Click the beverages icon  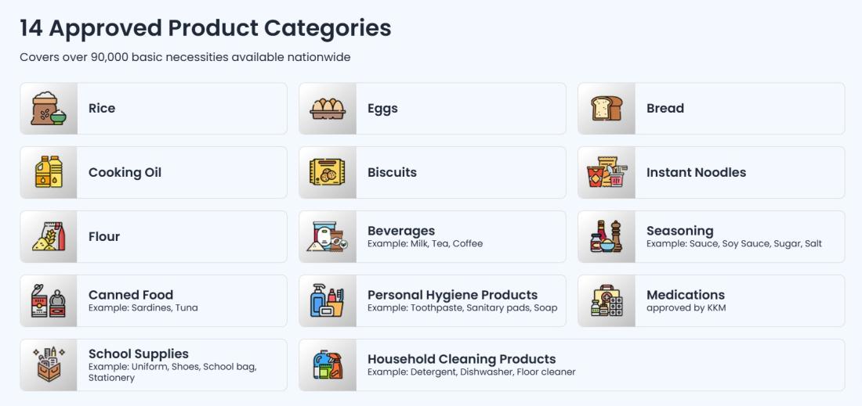coord(328,236)
